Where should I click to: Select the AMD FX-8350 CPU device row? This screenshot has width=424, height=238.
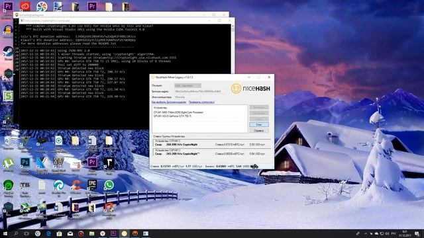click(x=178, y=112)
